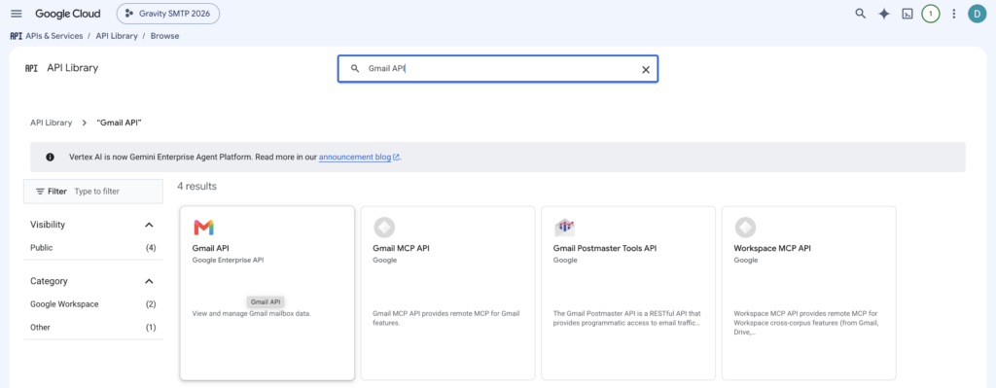The image size is (996, 388).
Task: Select the Public visibility filter
Action: [x=42, y=248]
